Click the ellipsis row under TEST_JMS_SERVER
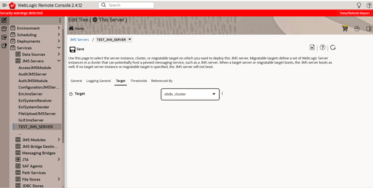This screenshot has height=188, width=373. click(20, 134)
